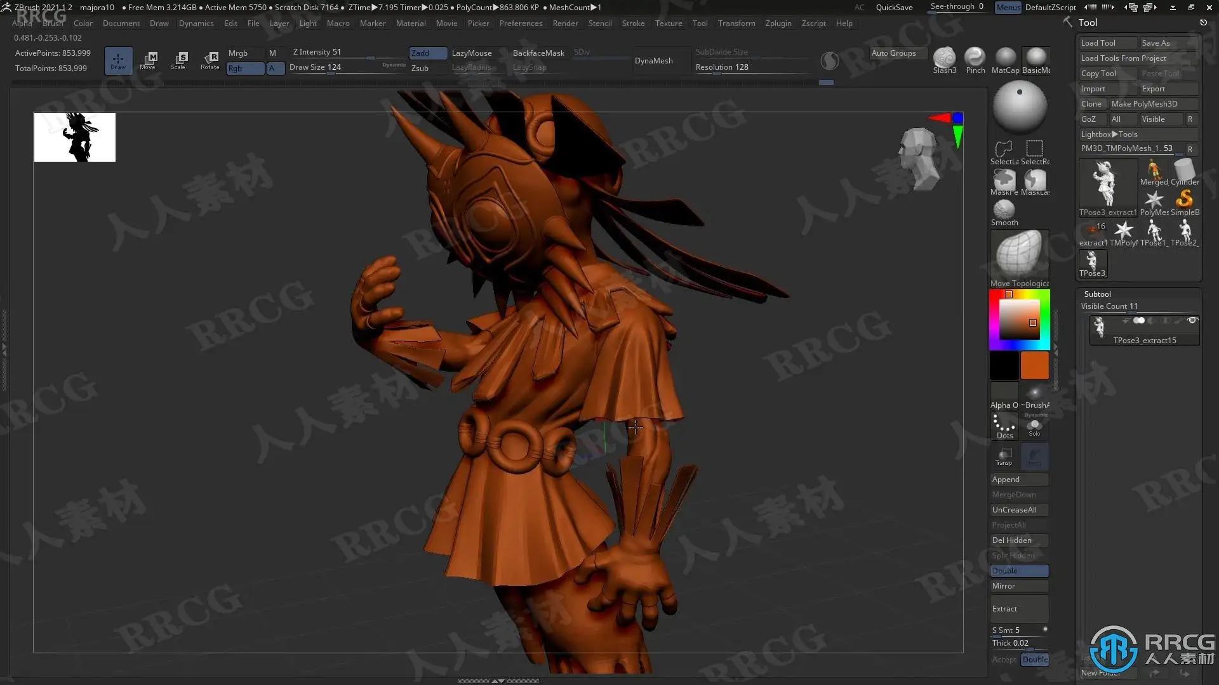This screenshot has height=685, width=1219.
Task: Open the Material menu
Action: (x=411, y=23)
